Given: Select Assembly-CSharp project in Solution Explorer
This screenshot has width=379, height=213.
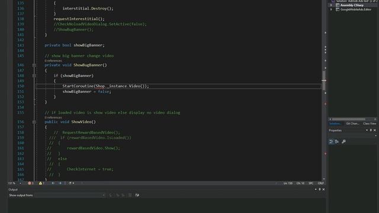Looking at the screenshot, I should point(352,5).
